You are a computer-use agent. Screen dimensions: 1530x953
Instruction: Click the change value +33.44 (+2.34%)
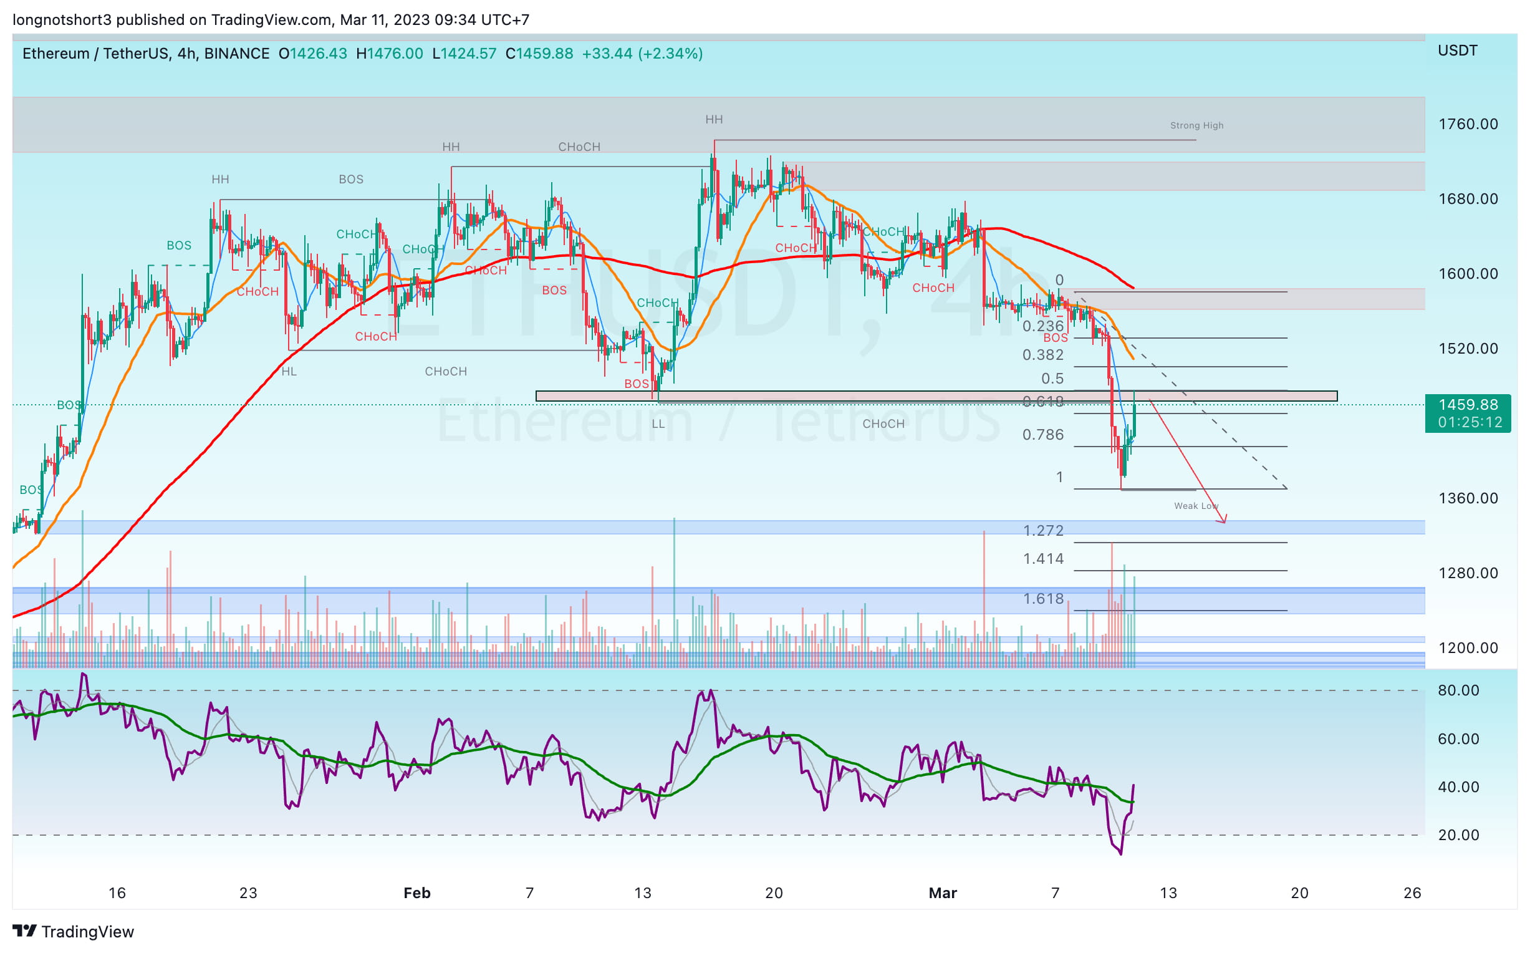pos(642,54)
